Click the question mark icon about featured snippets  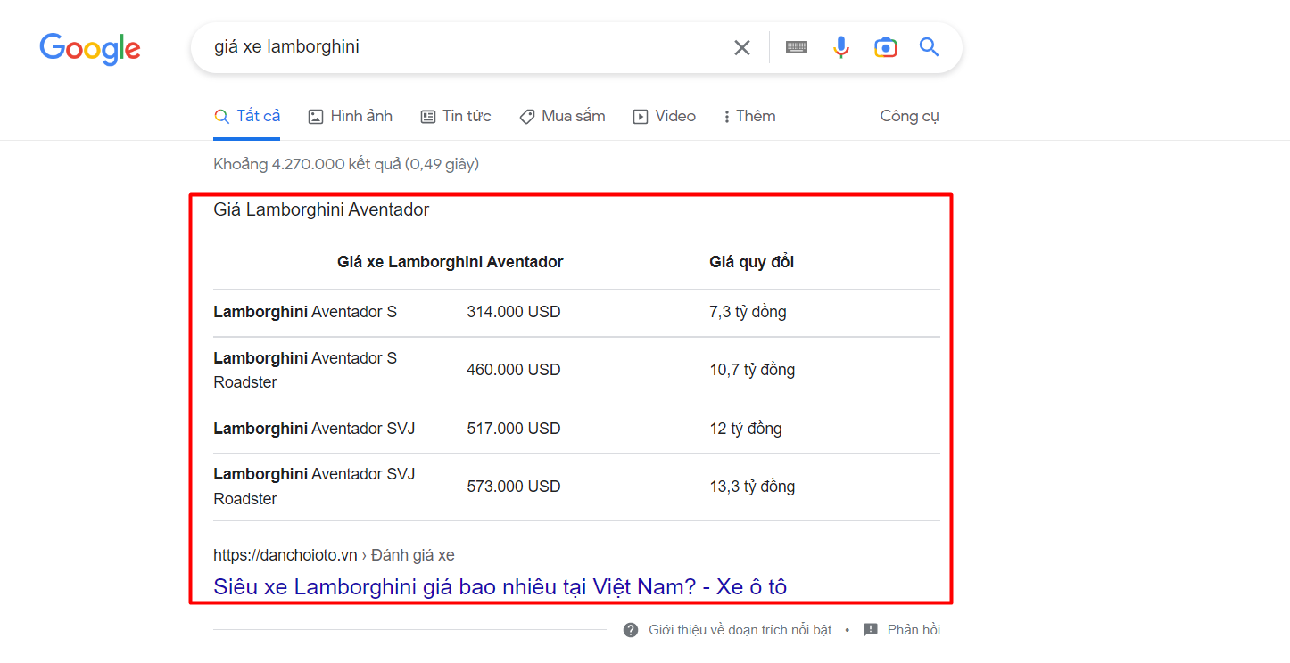[631, 630]
